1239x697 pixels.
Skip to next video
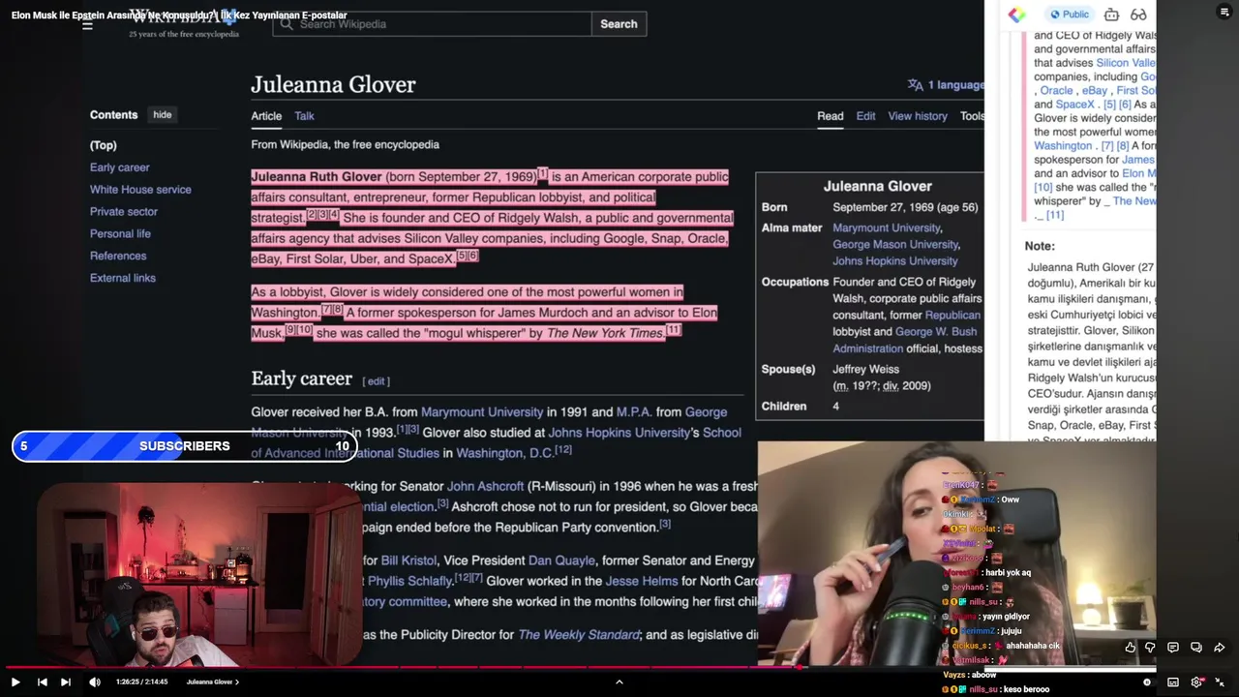(66, 682)
